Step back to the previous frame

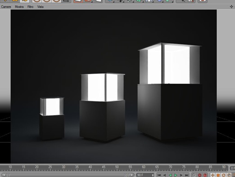[165, 175]
